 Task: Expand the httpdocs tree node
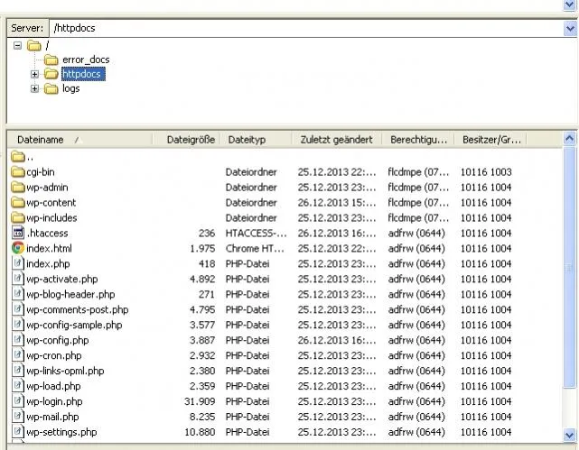click(x=34, y=74)
